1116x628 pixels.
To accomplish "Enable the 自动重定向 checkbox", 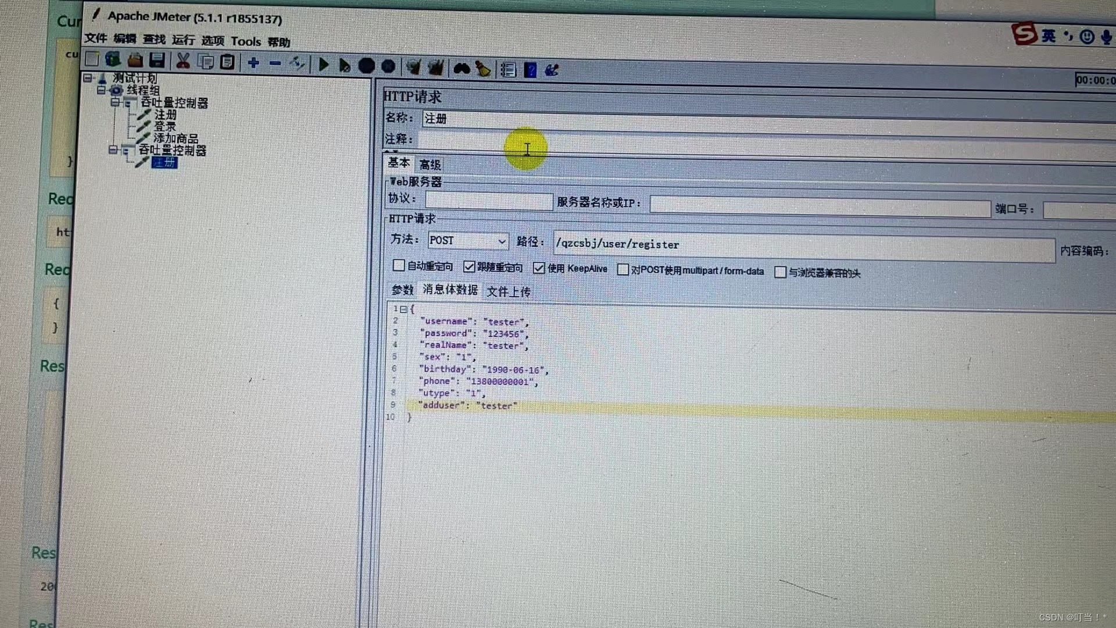I will [399, 265].
